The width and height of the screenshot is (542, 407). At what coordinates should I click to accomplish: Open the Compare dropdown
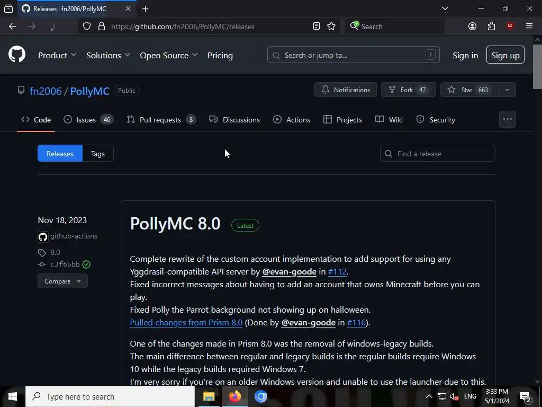(62, 281)
